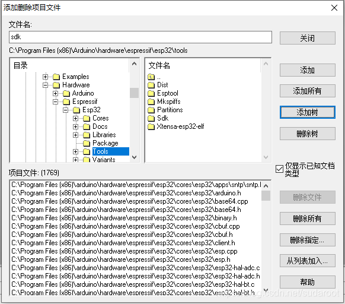
Task: Click the Dist folder icon in the file list
Action: point(151,85)
